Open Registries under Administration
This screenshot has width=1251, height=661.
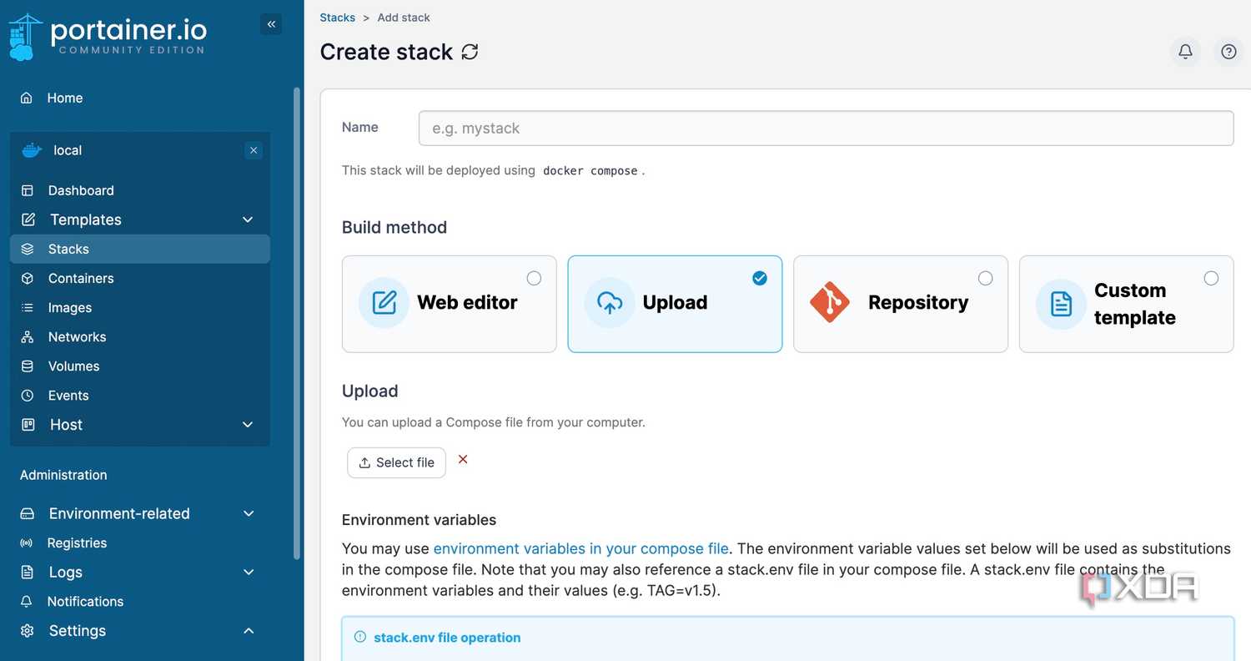coord(140,542)
